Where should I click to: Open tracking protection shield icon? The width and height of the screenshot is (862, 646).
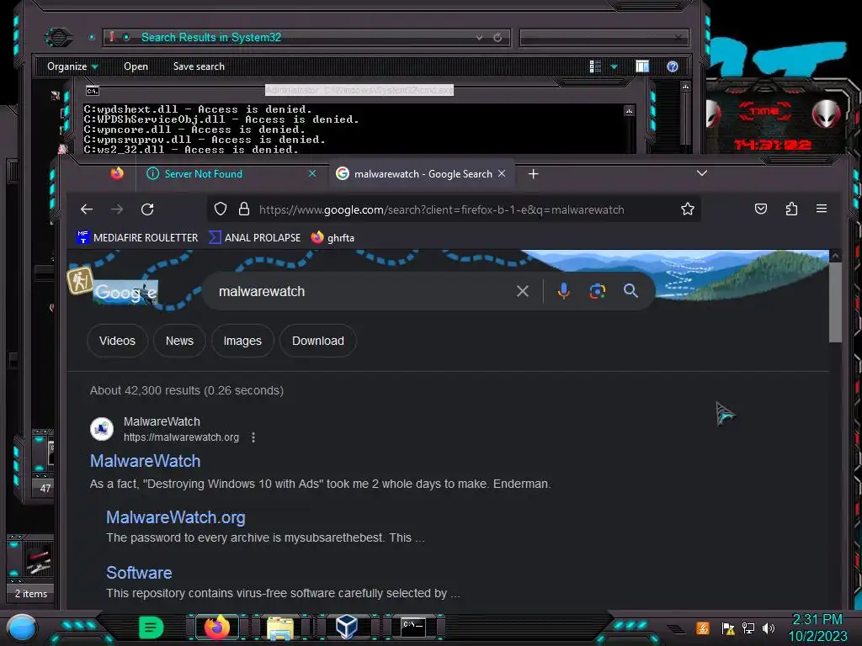point(221,209)
